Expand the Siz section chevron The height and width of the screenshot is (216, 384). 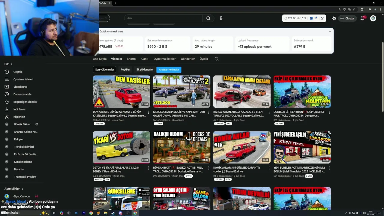[x=12, y=64]
